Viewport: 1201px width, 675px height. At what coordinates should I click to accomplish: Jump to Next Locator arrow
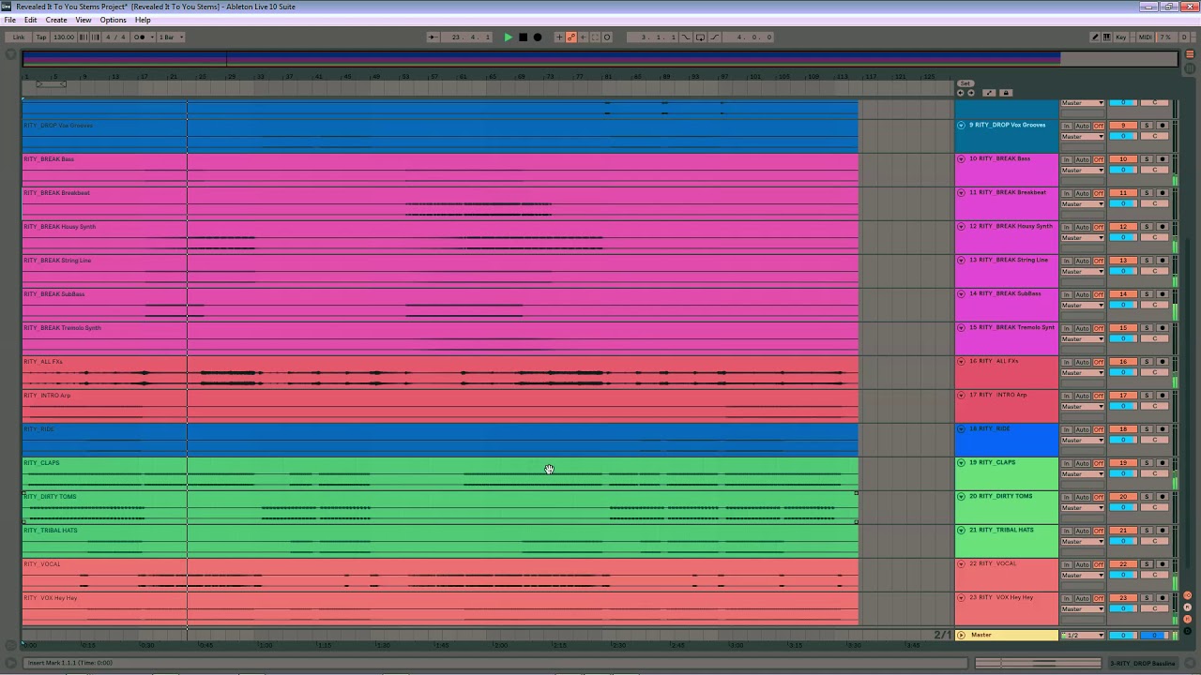pos(971,93)
